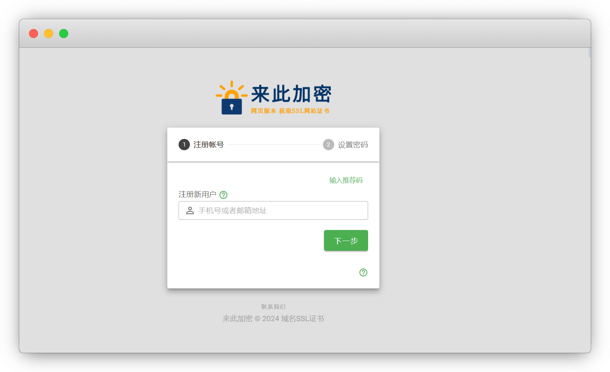Click the scrollbar at the page's right edge
This screenshot has width=610, height=372.
(589, 53)
